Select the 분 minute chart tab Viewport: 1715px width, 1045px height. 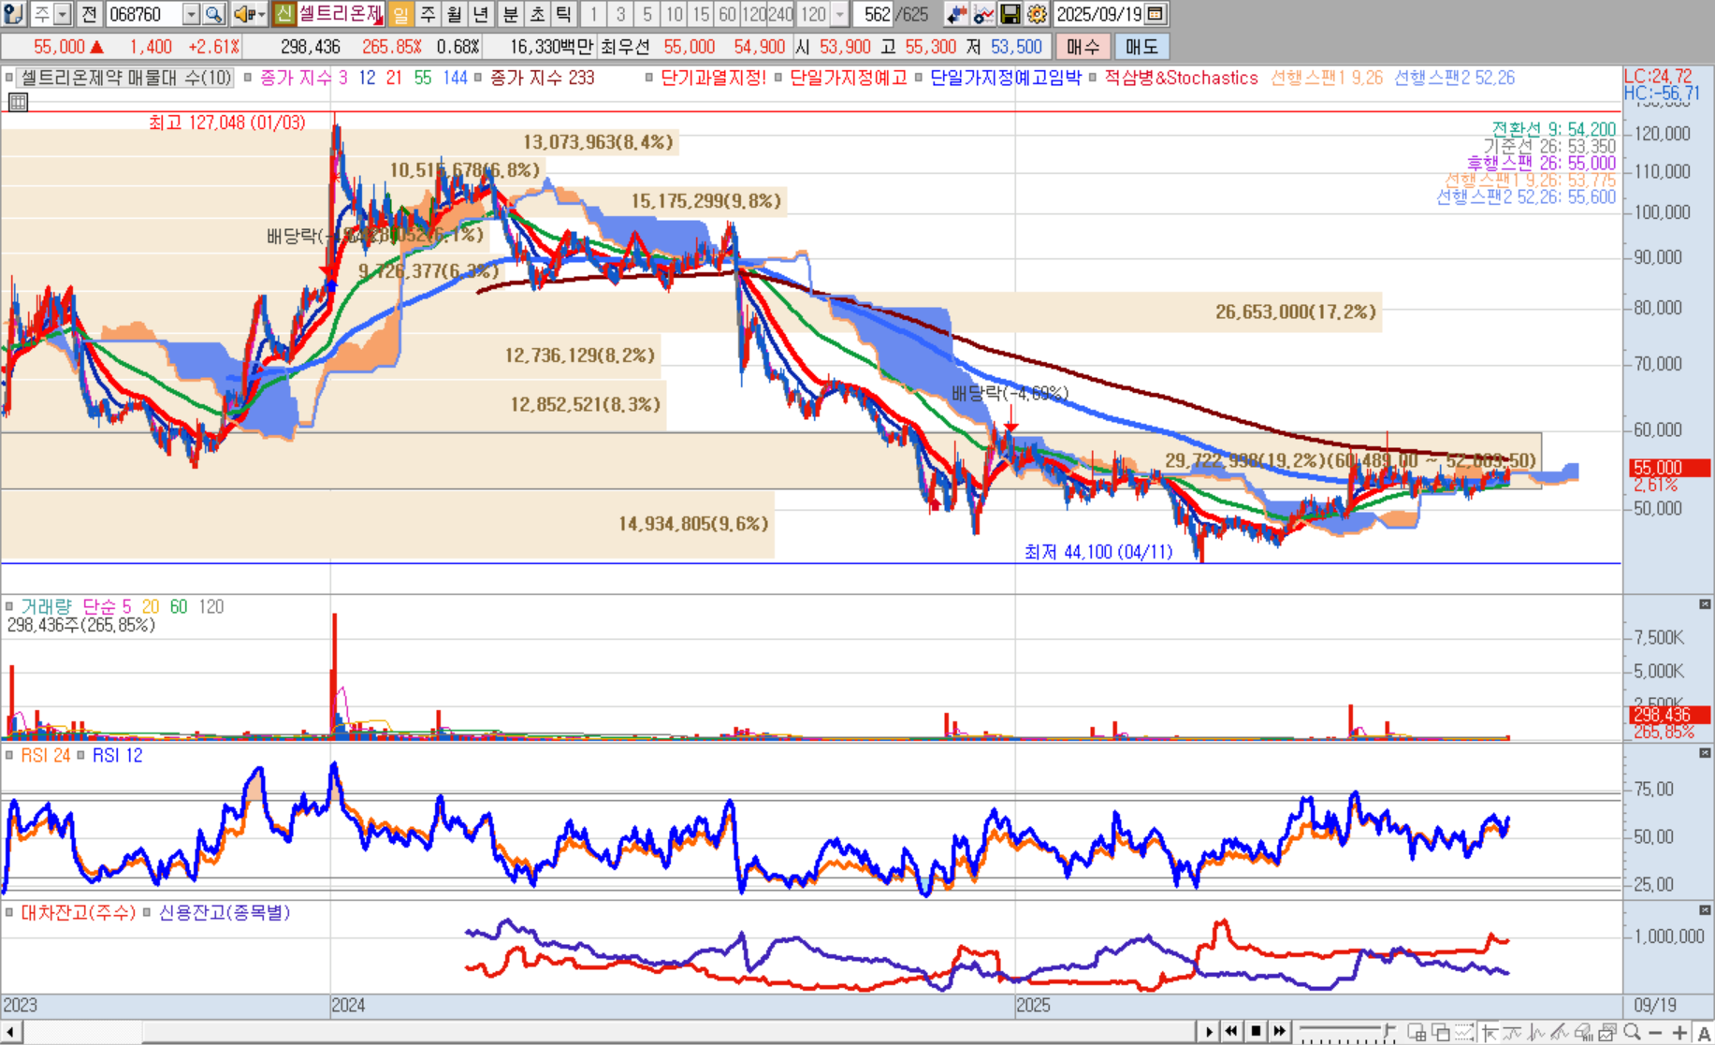[510, 14]
